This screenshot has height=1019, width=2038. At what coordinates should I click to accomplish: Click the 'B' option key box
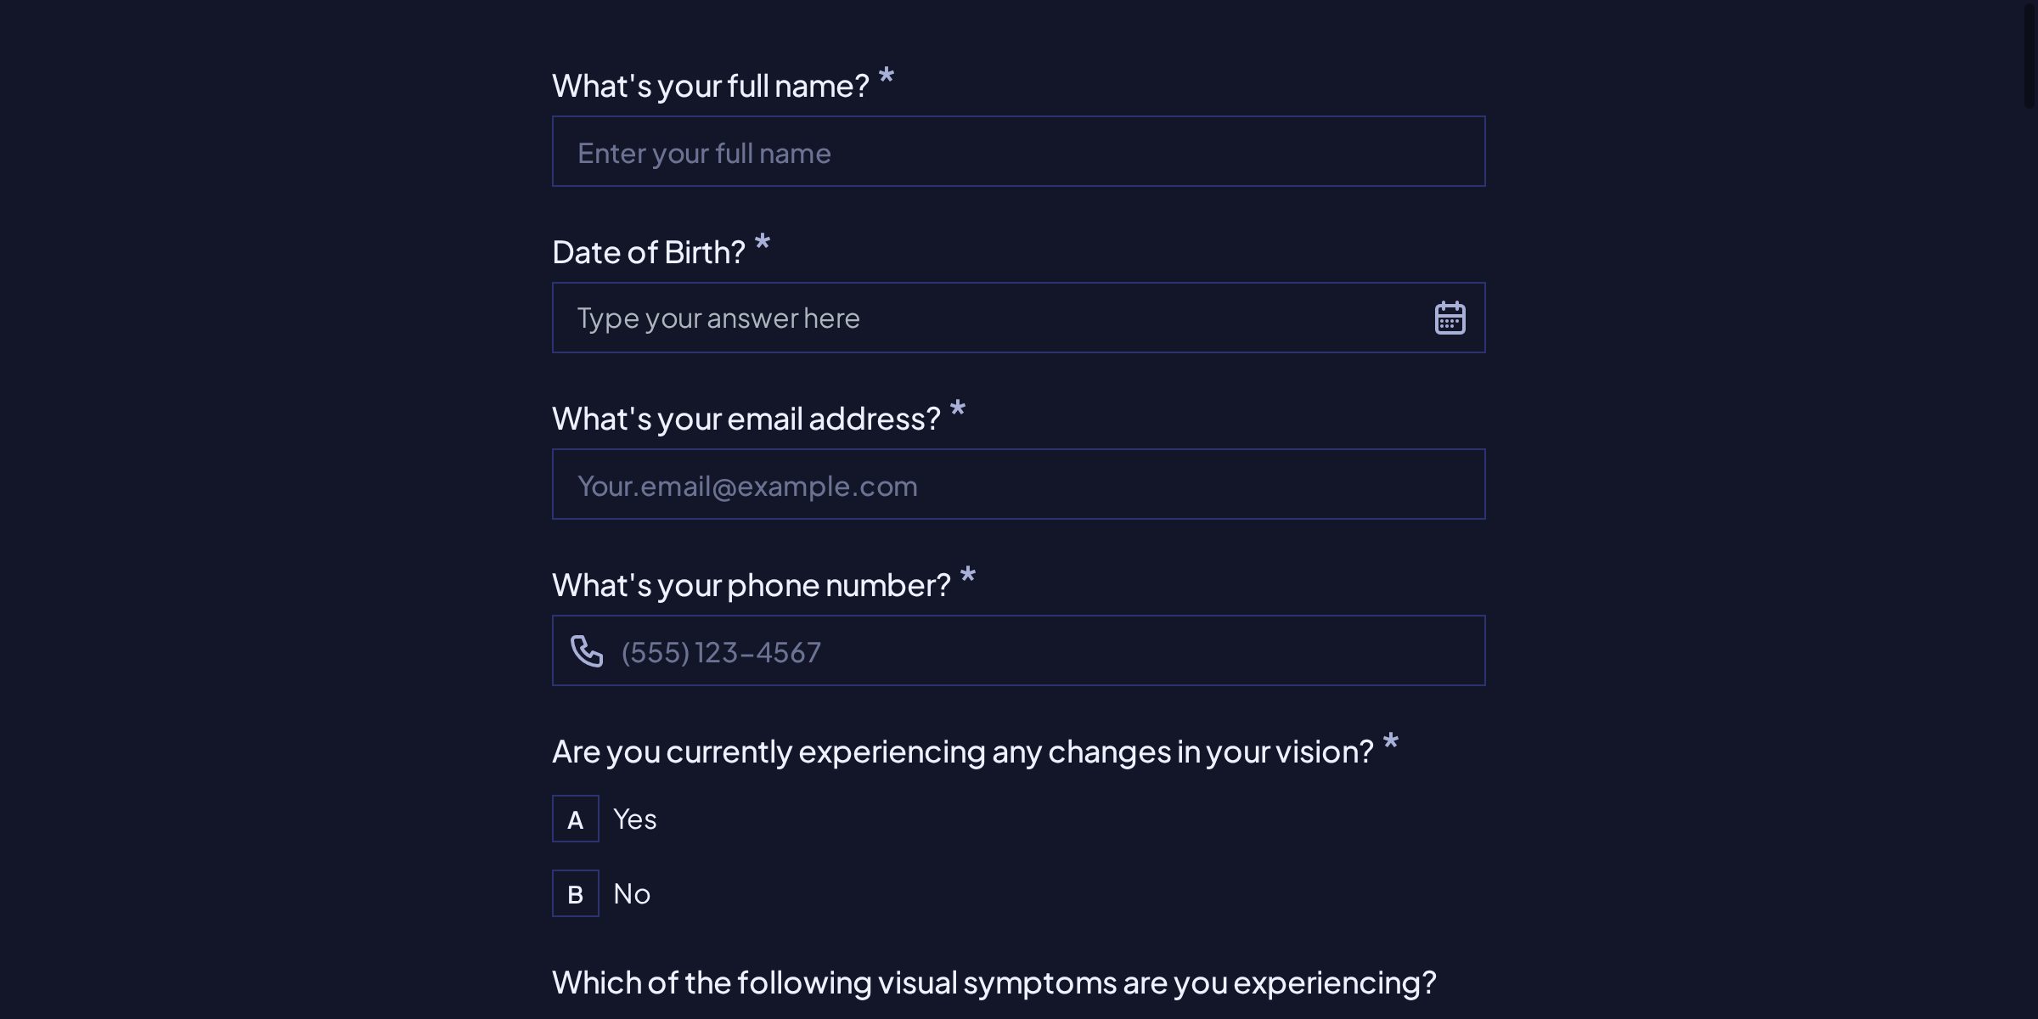[x=576, y=893]
